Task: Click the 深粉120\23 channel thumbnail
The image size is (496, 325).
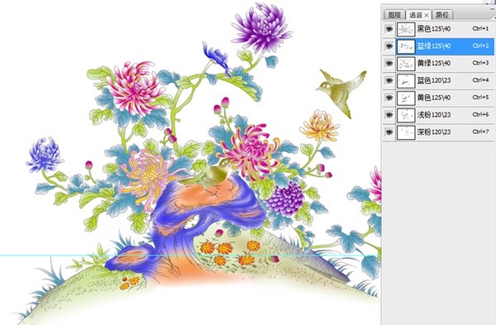Action: (406, 132)
